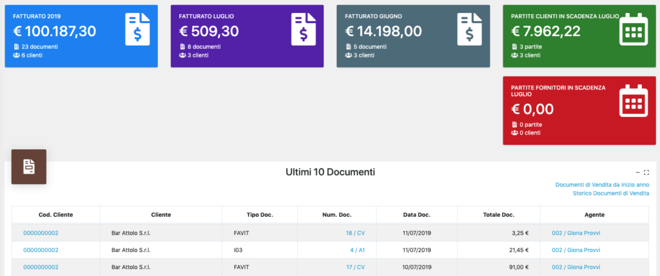Screen dimensions: 660x276
Task: Click the brown documents panel icon
Action: [28, 167]
